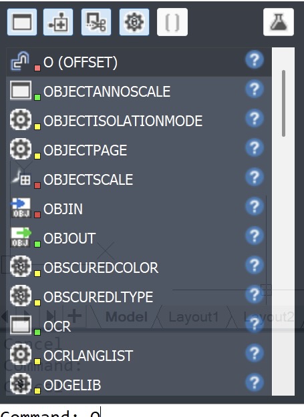Pick OCRLANGLIST from suggestions
304x417 pixels.
[x=139, y=356]
